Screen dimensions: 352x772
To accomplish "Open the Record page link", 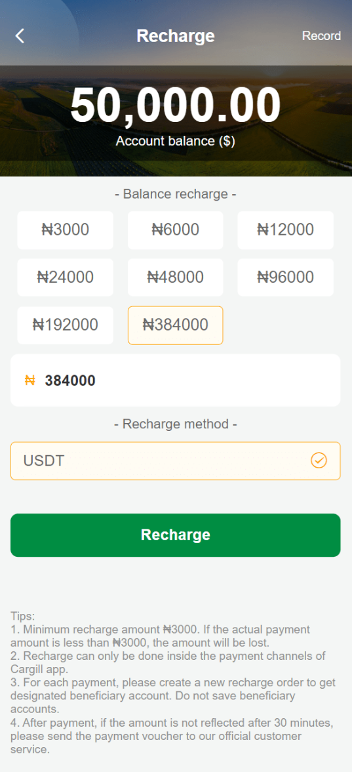I will coord(321,36).
